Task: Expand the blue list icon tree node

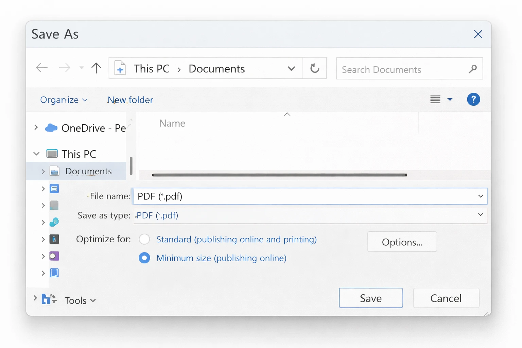Action: click(43, 189)
